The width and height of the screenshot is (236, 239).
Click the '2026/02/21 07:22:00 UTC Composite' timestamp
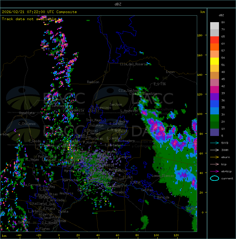pyautogui.click(x=39, y=12)
